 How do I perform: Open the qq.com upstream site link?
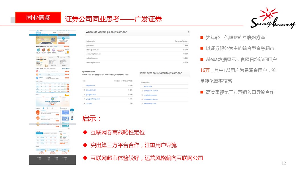coord(89,103)
